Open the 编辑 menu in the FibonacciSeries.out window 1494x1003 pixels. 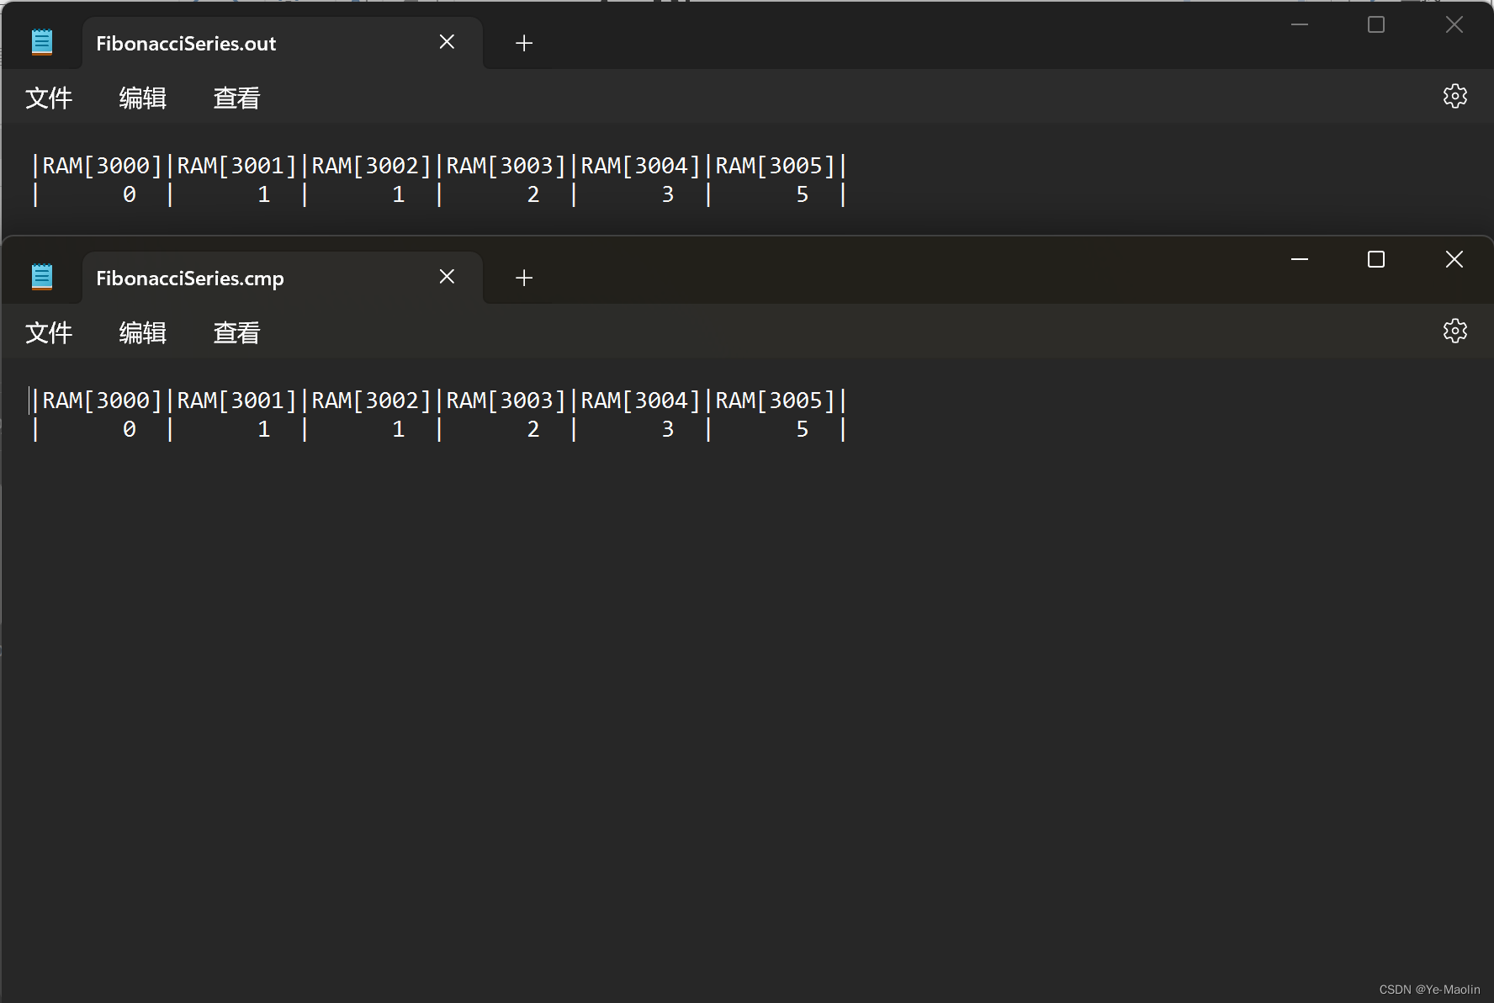point(142,98)
